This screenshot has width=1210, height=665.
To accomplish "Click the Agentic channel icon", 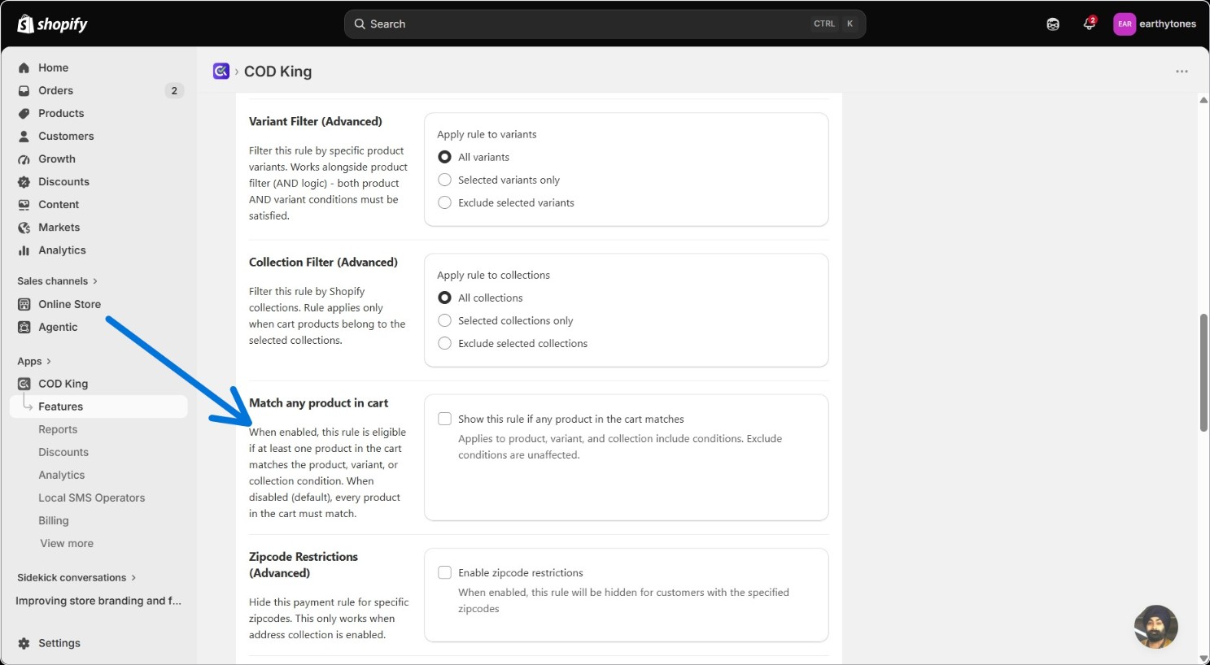I will pyautogui.click(x=24, y=328).
